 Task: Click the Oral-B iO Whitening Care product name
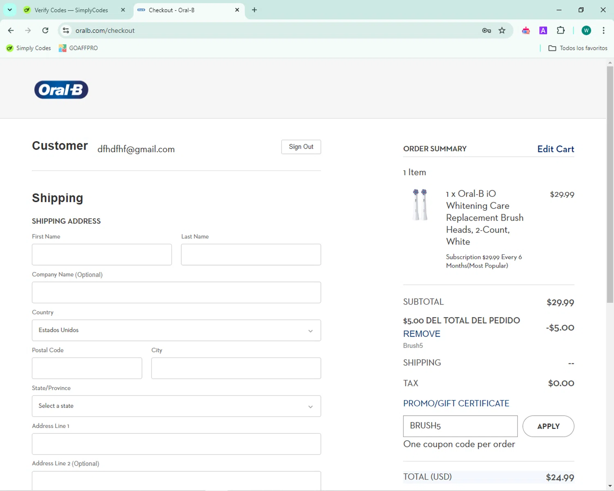tap(485, 217)
